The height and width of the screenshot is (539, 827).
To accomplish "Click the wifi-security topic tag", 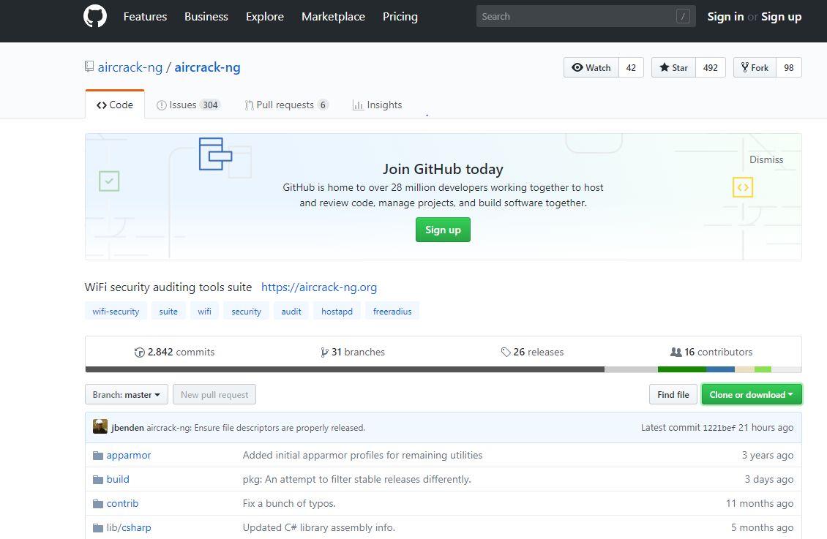I will (x=116, y=312).
